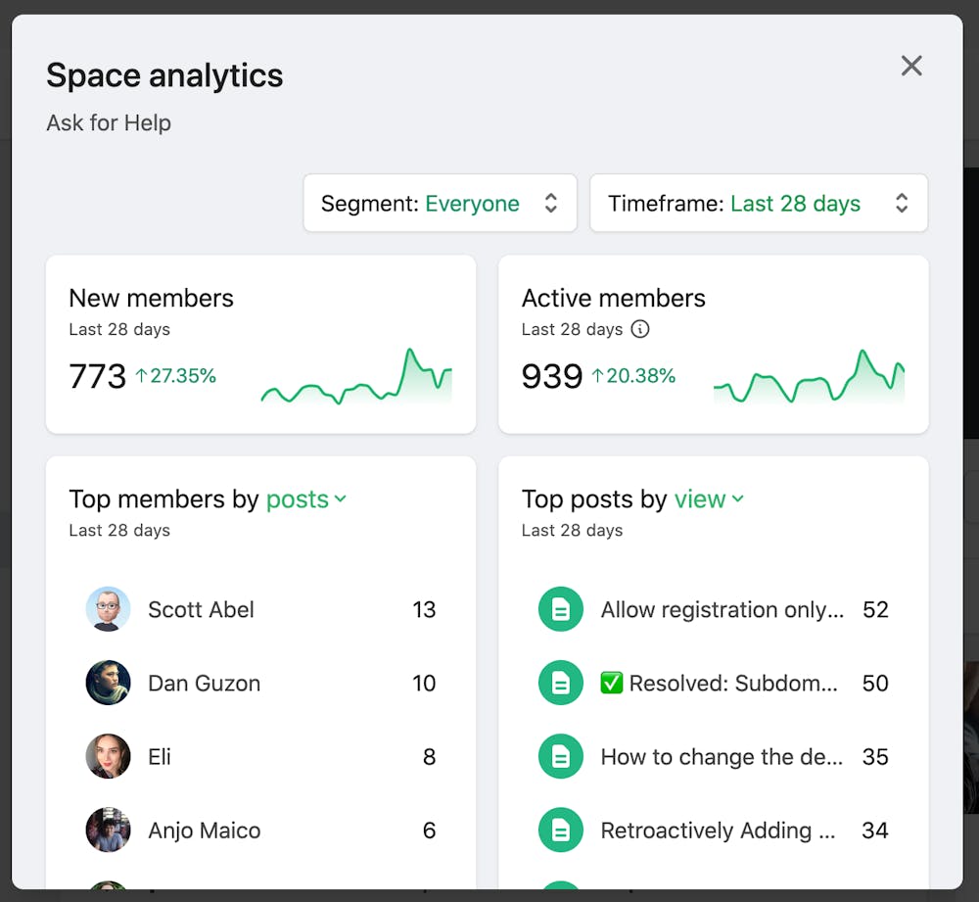Click the New members sparkline chart
Viewport: 979px width, 902px height.
point(356,378)
